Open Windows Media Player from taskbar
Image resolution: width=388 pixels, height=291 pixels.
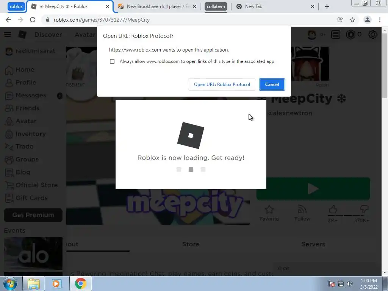tap(57, 283)
